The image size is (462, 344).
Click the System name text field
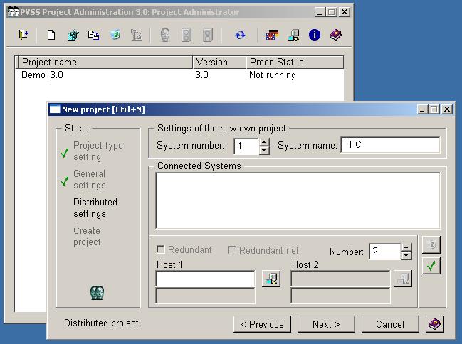[x=390, y=145]
